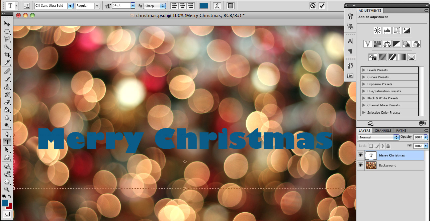The width and height of the screenshot is (430, 221).
Task: Open the Paragraph panel icon
Action: (350, 51)
